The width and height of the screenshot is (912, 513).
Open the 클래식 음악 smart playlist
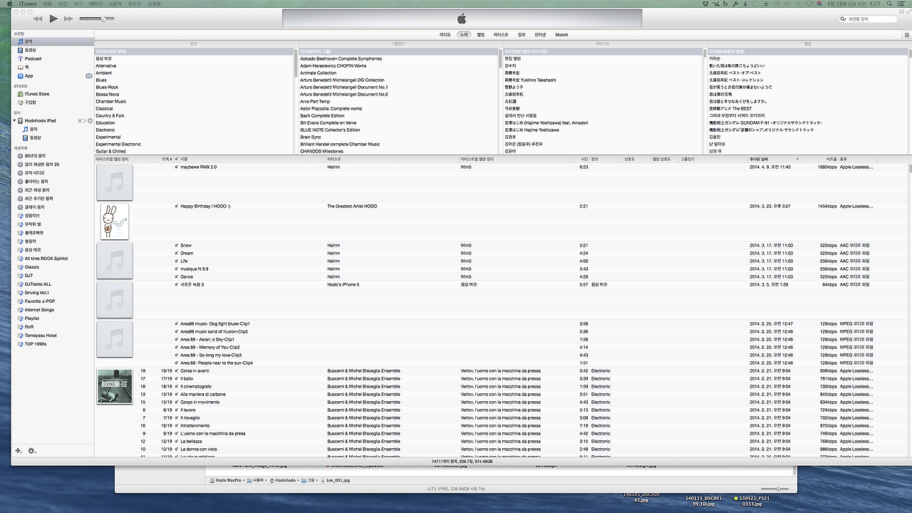(x=35, y=207)
